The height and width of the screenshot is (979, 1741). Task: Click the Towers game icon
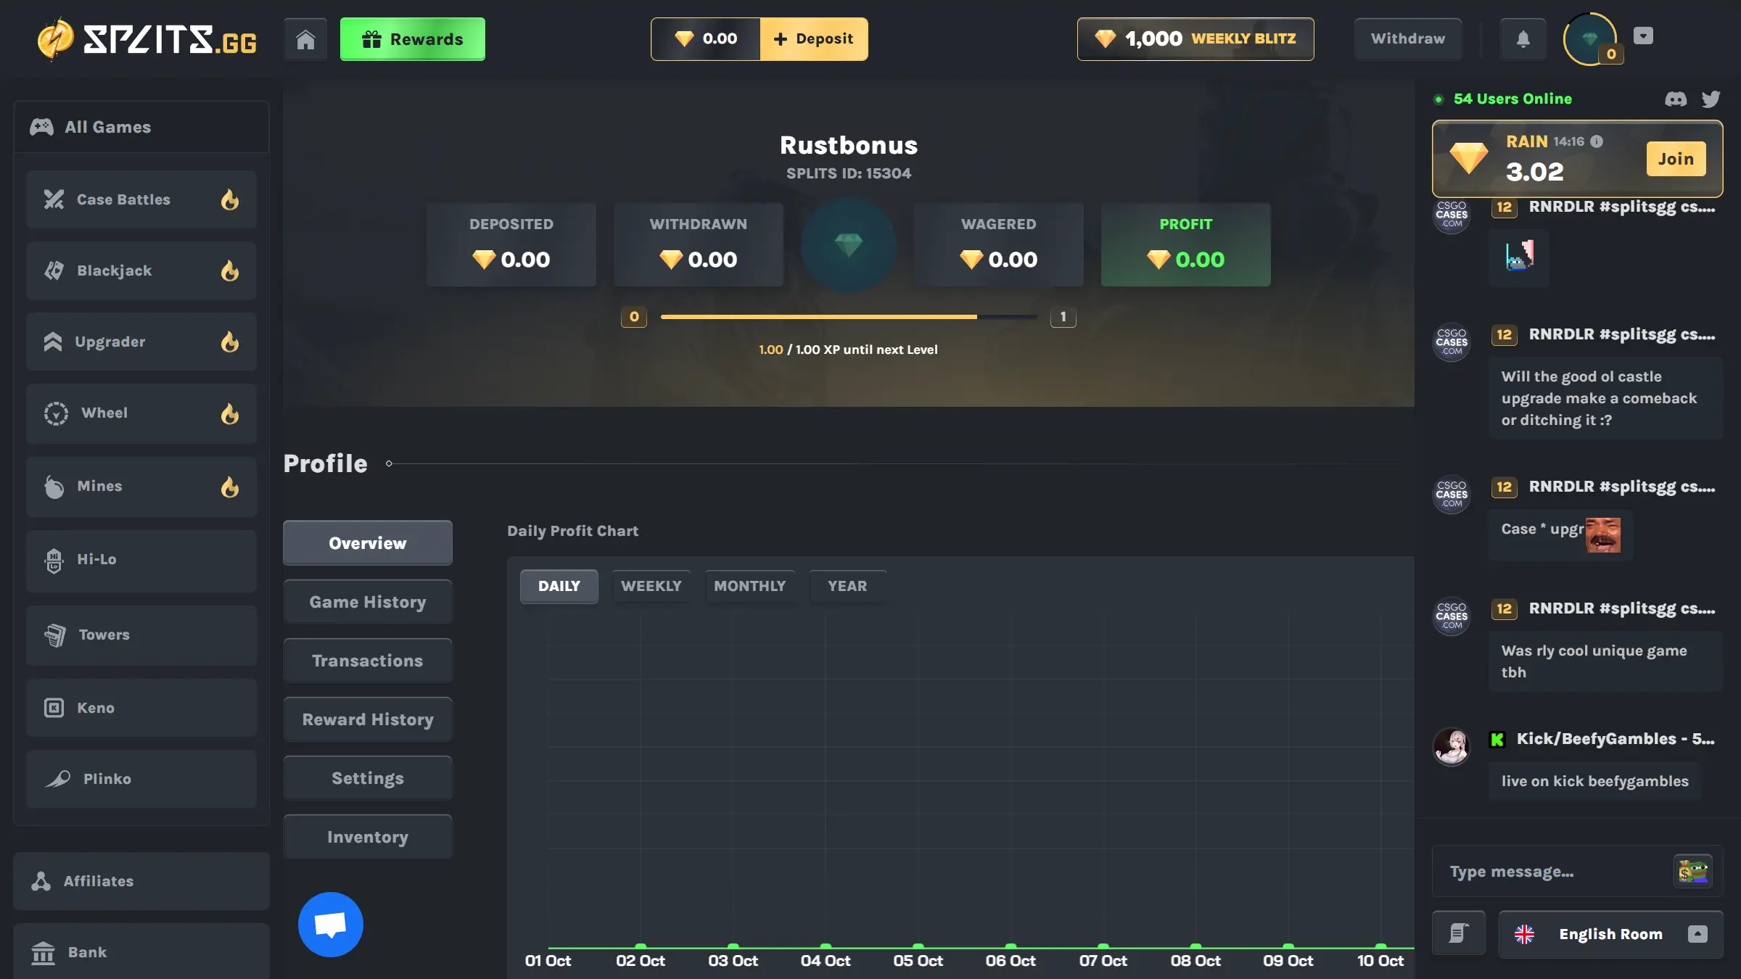[x=55, y=635]
